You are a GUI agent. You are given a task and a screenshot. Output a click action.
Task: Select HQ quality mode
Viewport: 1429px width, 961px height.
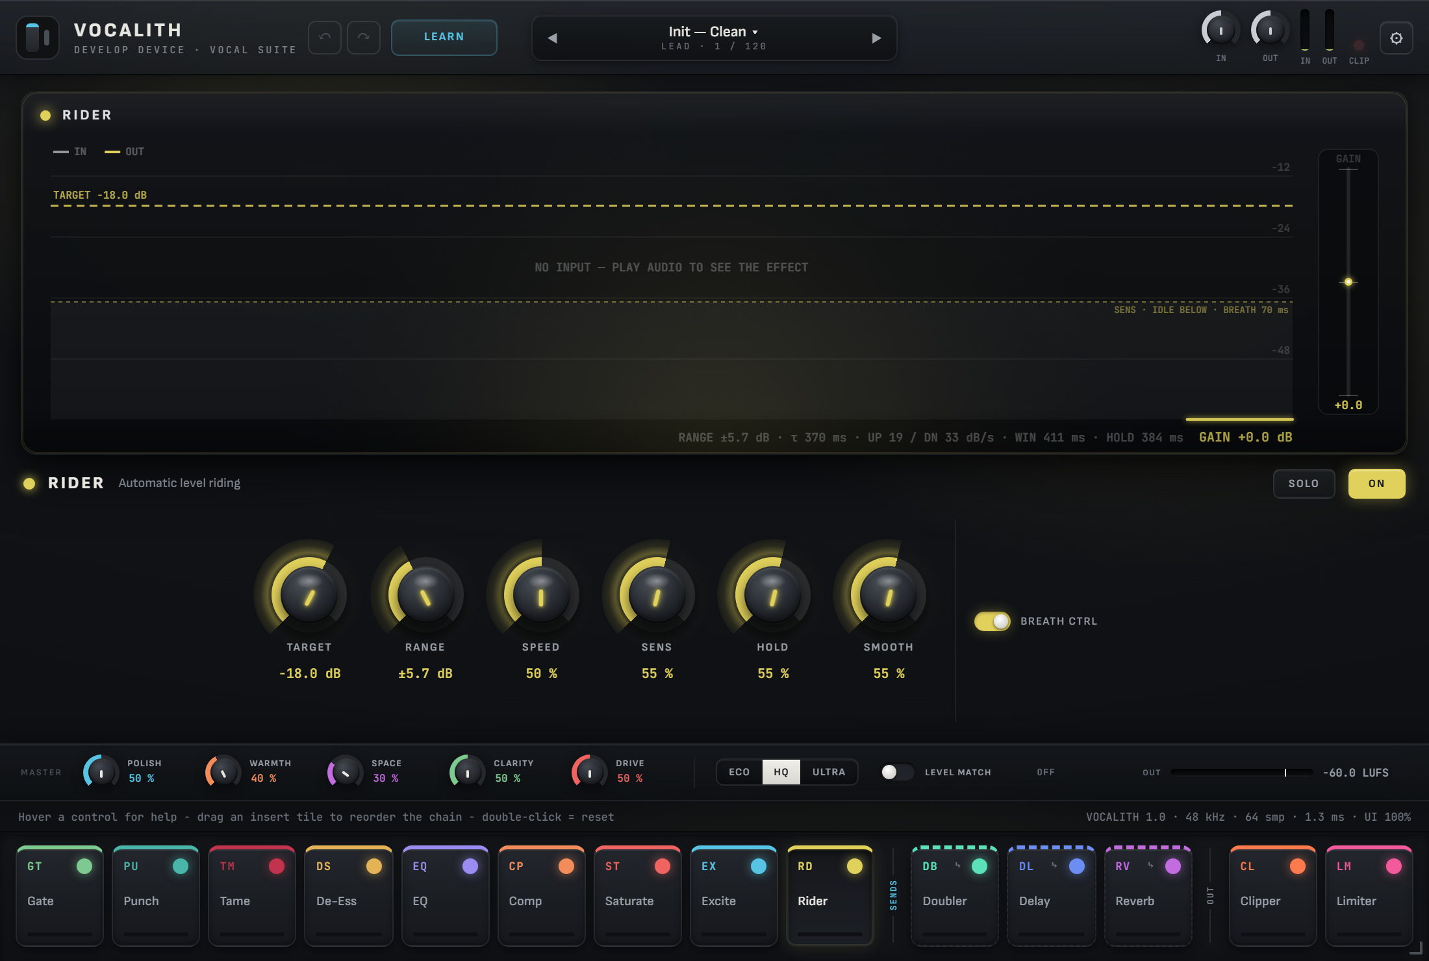pos(781,772)
